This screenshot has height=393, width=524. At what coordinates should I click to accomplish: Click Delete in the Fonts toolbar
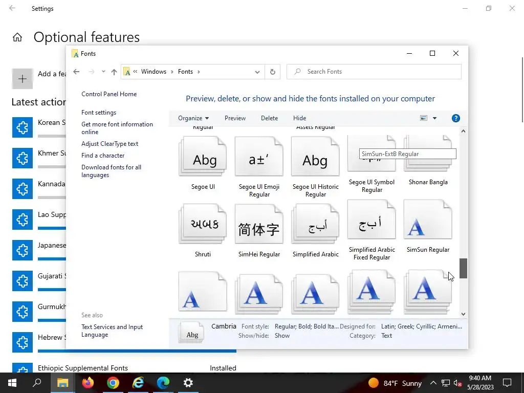coord(269,118)
